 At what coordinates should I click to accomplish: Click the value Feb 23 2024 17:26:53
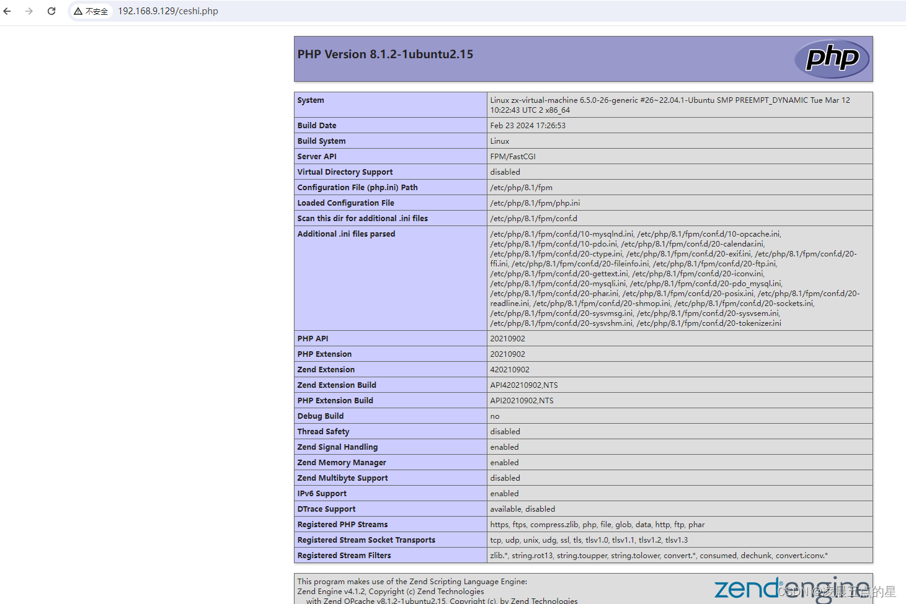528,126
